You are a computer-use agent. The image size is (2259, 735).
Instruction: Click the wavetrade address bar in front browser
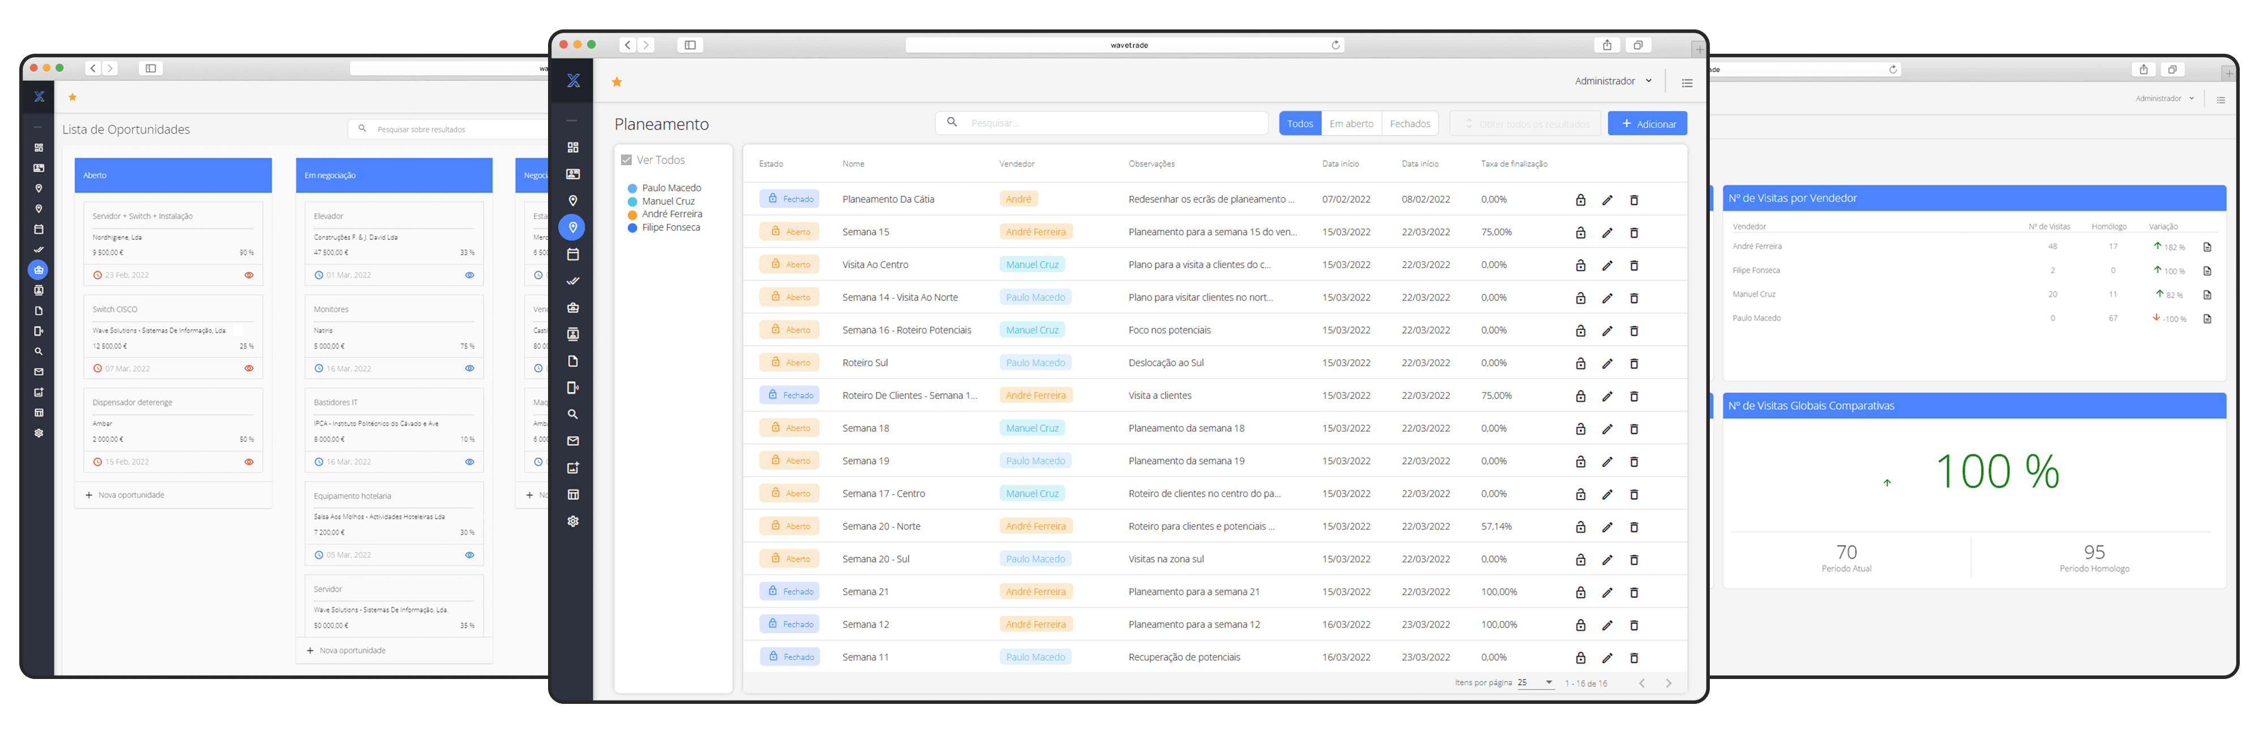[1125, 46]
